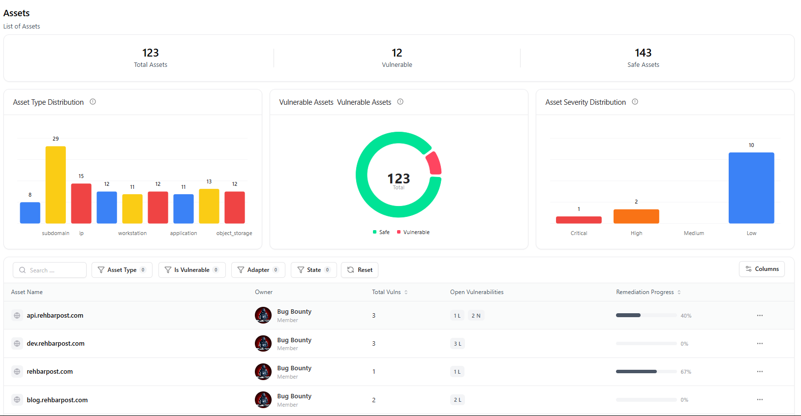Viewport: 801px width, 416px height.
Task: Open the State filter dropdown
Action: 314,270
